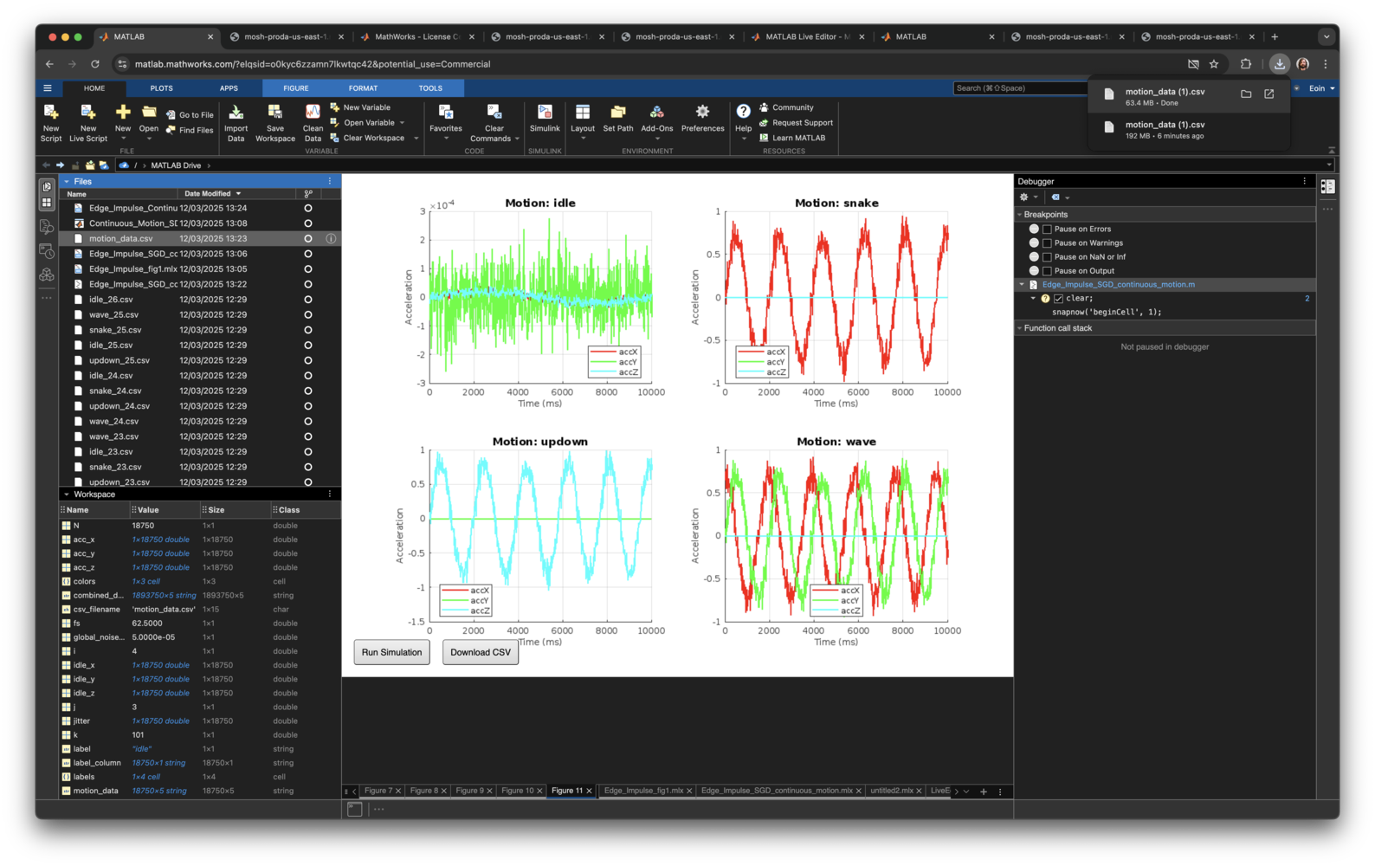Click the Import Data icon
This screenshot has height=866, width=1375.
(236, 113)
